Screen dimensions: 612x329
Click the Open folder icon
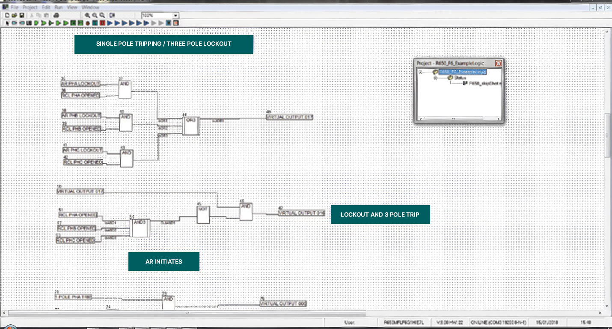pyautogui.click(x=15, y=15)
